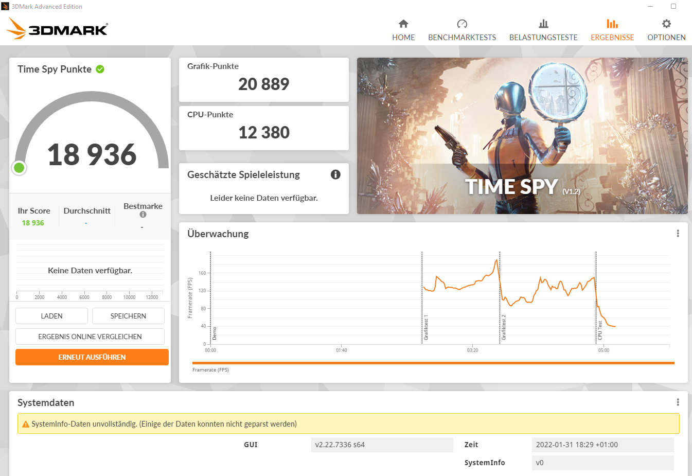Minimize the 3DMark window
Image resolution: width=692 pixels, height=476 pixels.
tap(650, 6)
